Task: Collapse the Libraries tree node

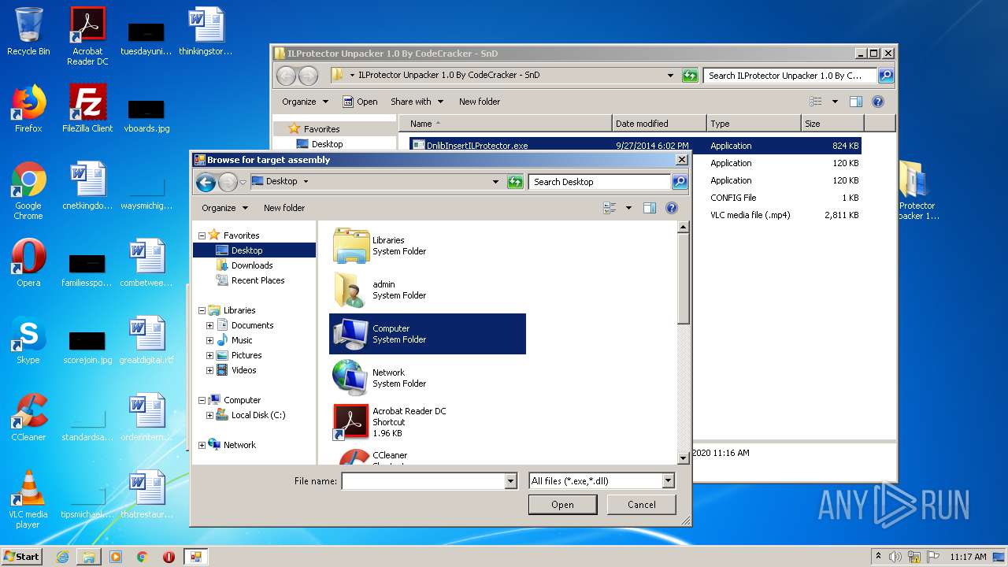Action: point(202,310)
